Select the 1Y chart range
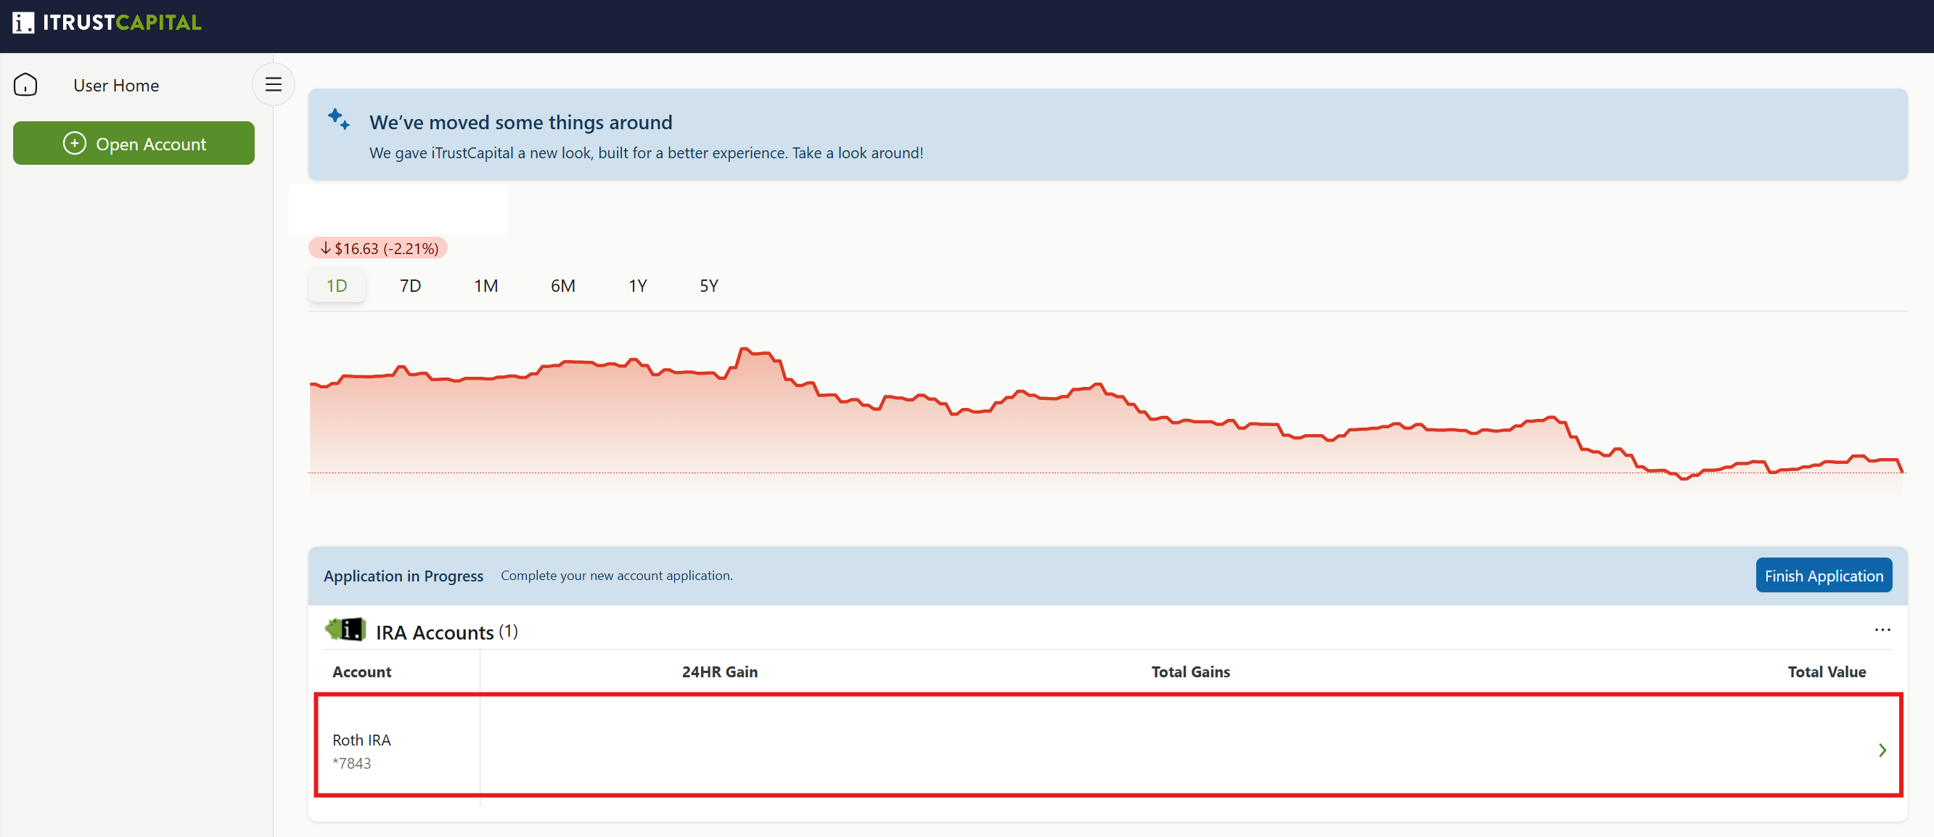 coord(637,285)
